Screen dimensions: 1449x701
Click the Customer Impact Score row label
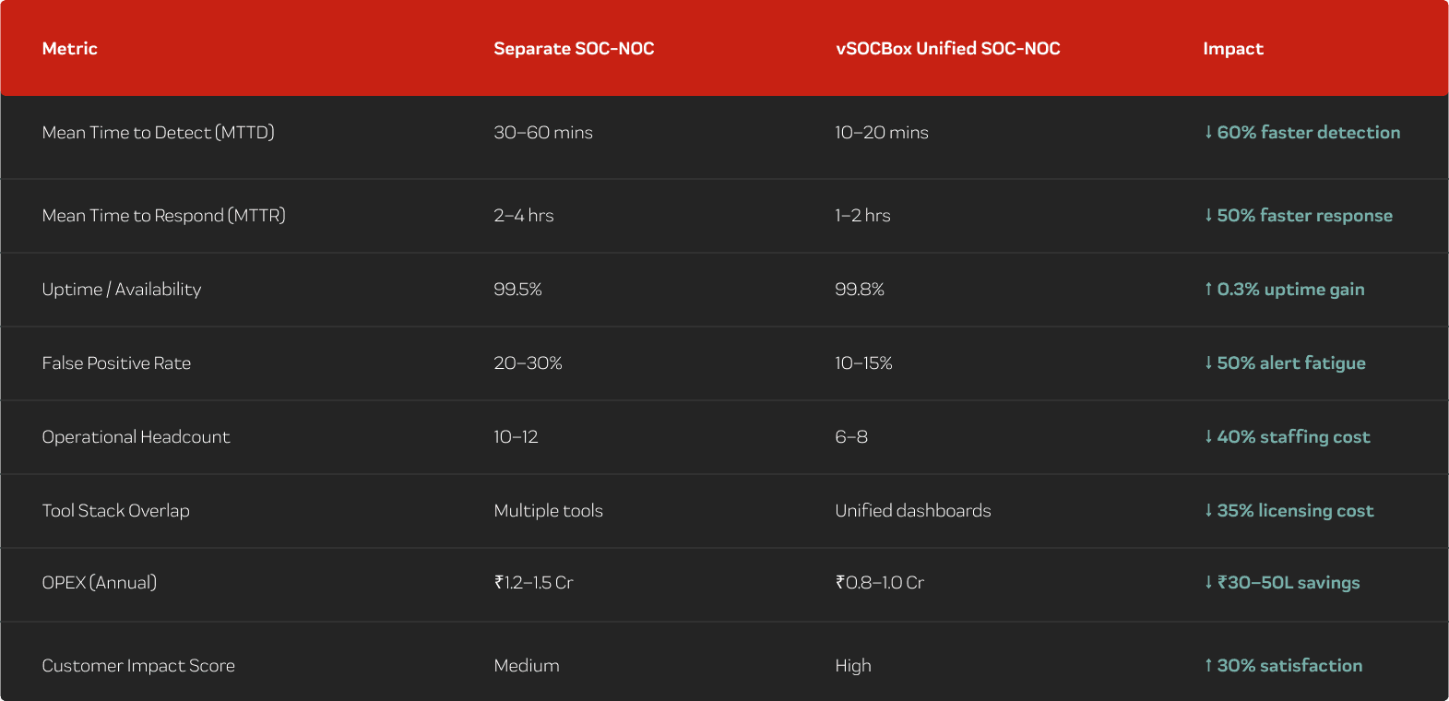(x=138, y=665)
